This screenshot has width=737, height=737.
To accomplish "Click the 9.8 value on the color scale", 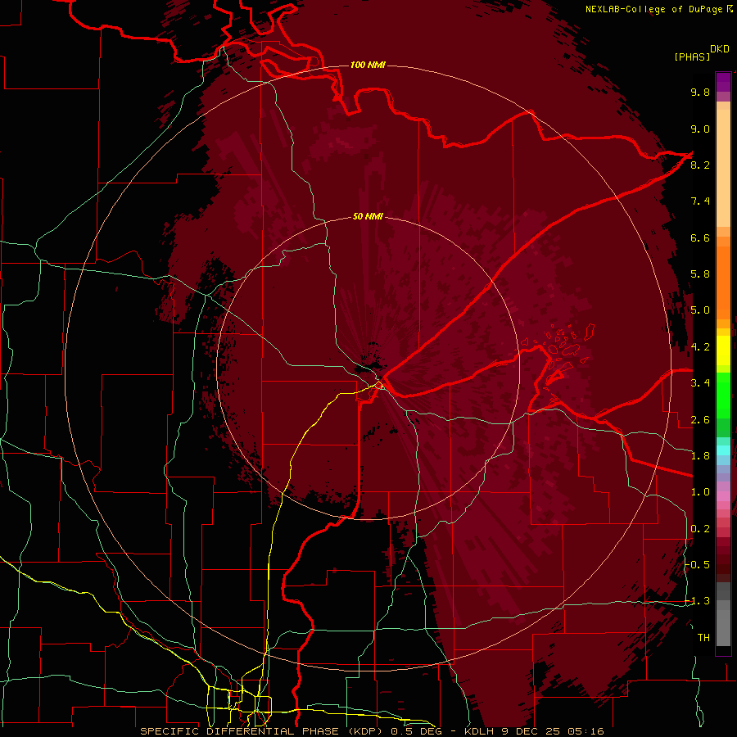I will coord(700,92).
